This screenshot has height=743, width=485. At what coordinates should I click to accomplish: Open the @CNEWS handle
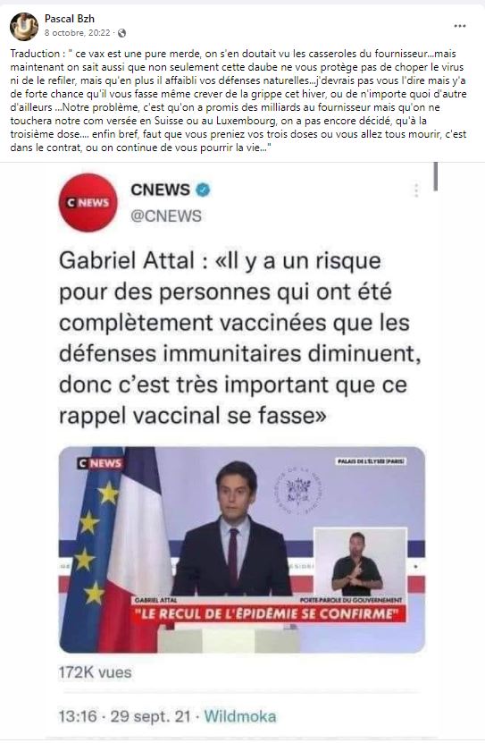[166, 216]
